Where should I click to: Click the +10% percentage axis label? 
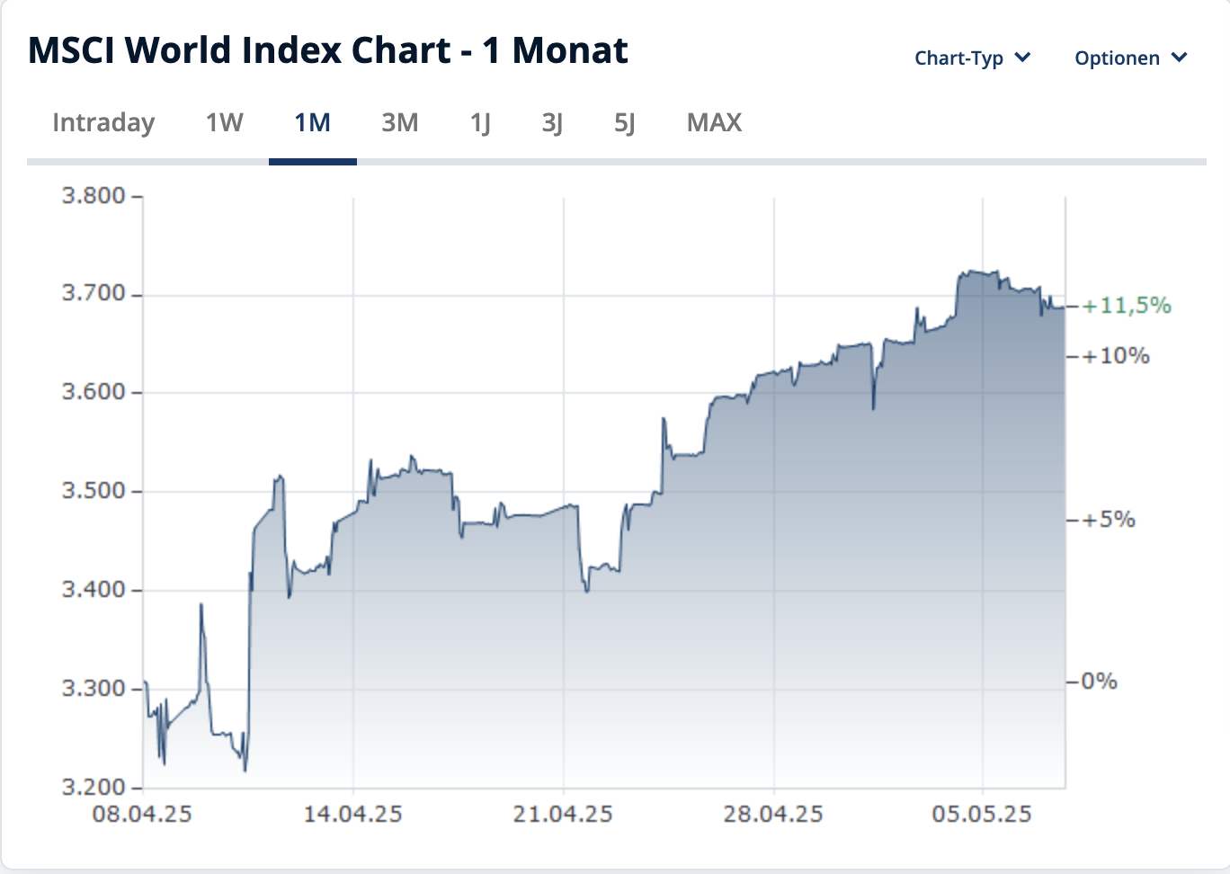pos(1116,356)
